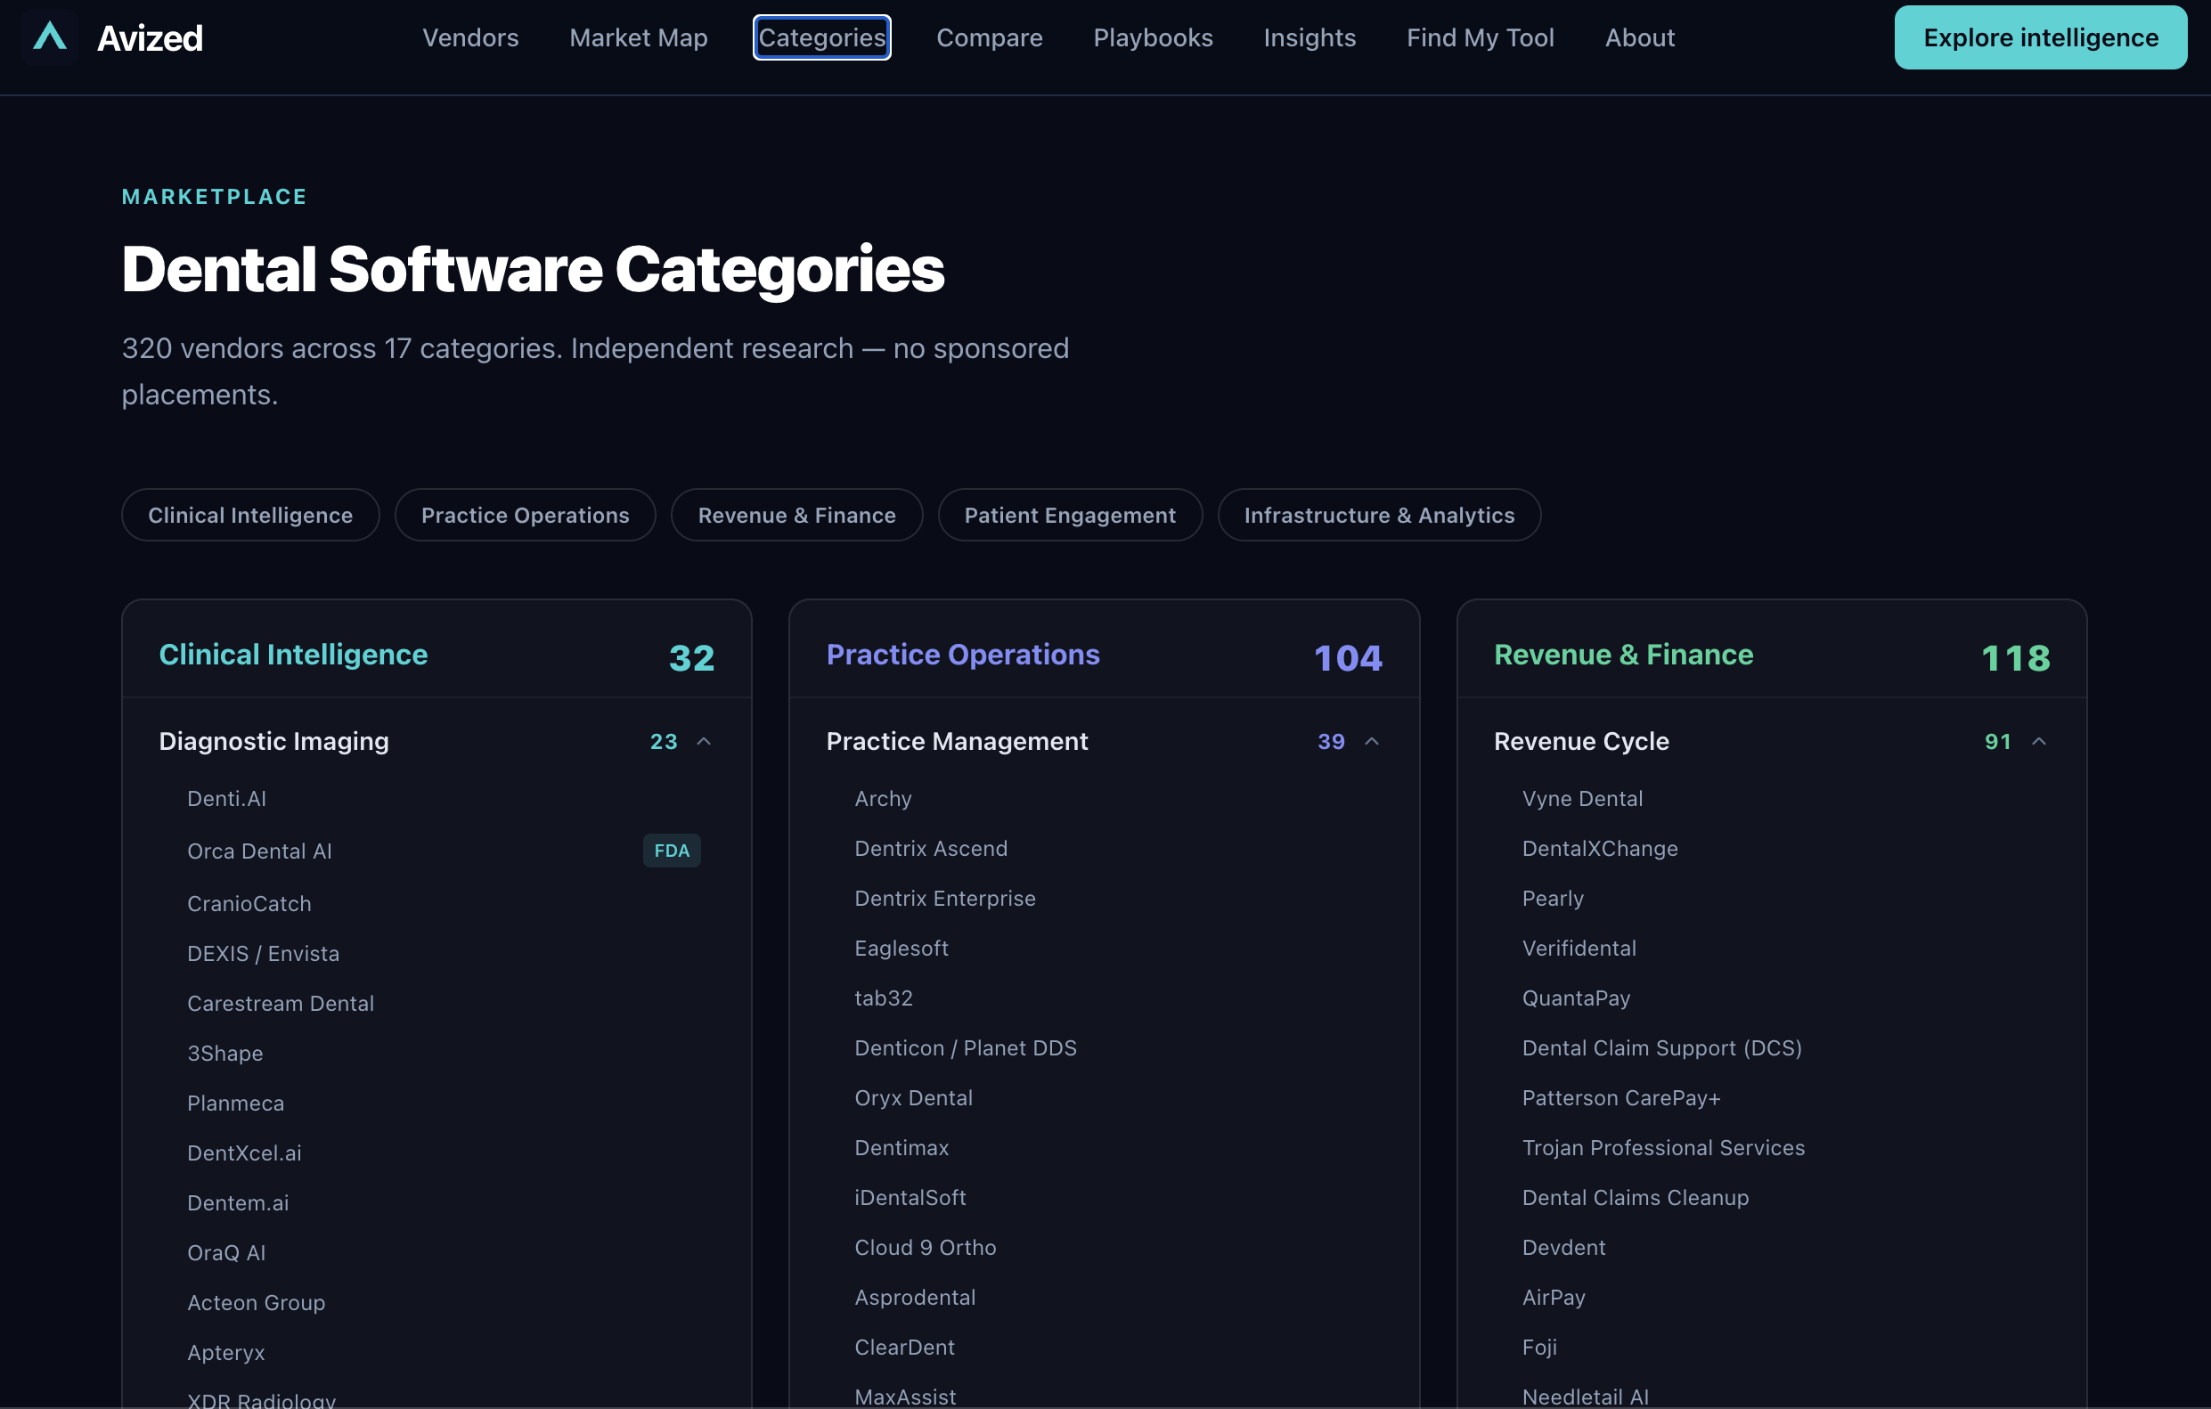Open Dentrix Enterprise vendor

point(945,899)
